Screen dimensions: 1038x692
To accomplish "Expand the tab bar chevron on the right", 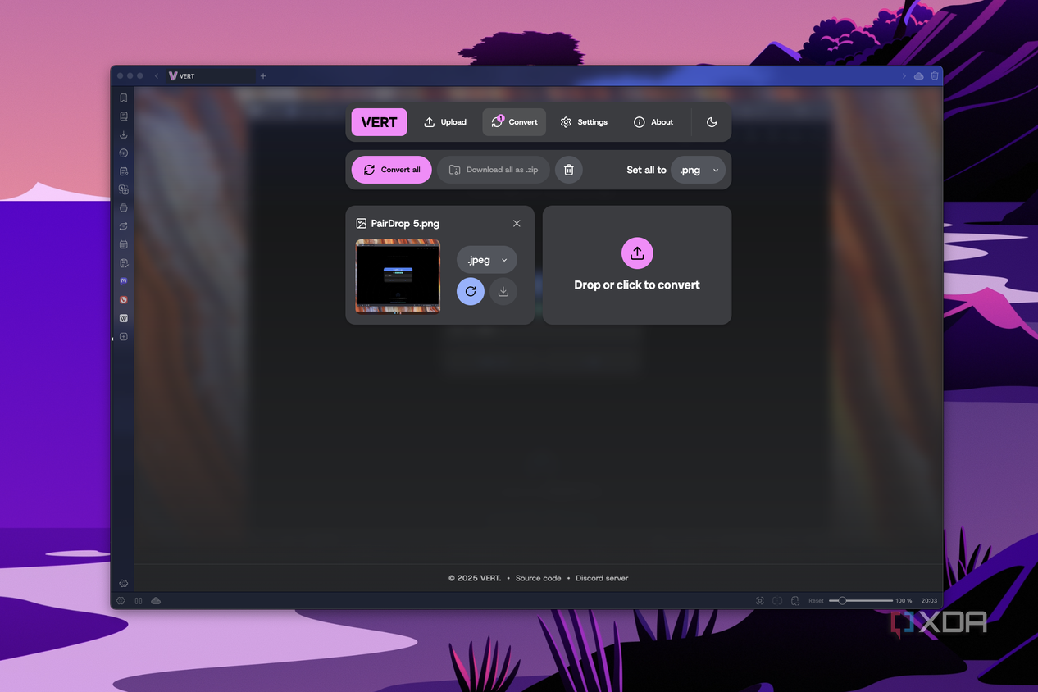I will point(904,75).
